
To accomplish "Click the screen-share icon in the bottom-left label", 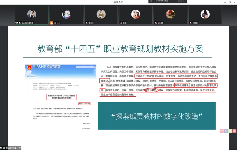I will tap(1, 148).
